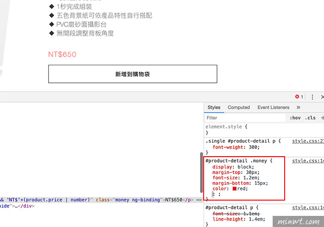
Task: Switch to the Computed tab
Action: point(239,107)
